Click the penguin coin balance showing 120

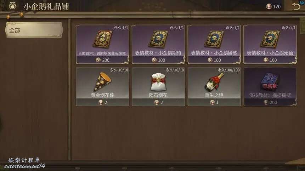tap(273, 7)
